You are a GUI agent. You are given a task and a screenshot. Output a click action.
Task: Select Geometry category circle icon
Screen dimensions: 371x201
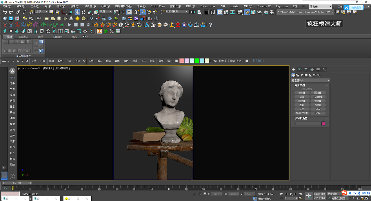pyautogui.click(x=293, y=75)
